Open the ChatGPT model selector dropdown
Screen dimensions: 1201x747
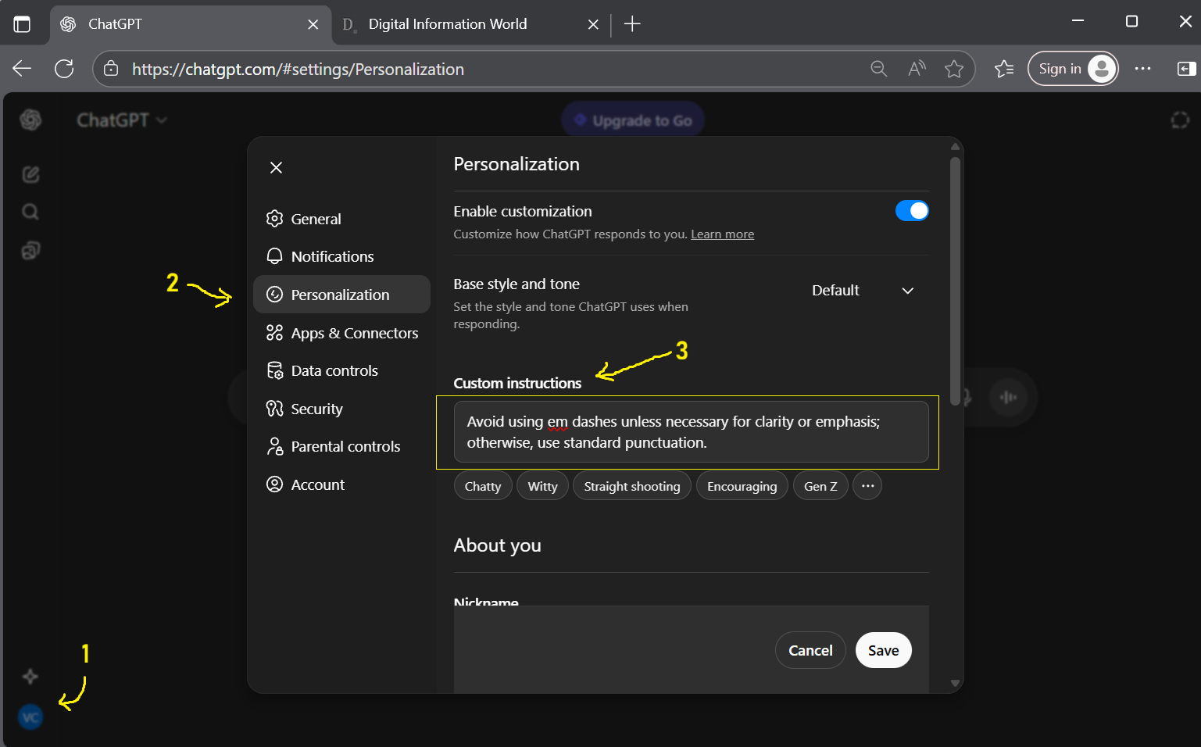[122, 120]
